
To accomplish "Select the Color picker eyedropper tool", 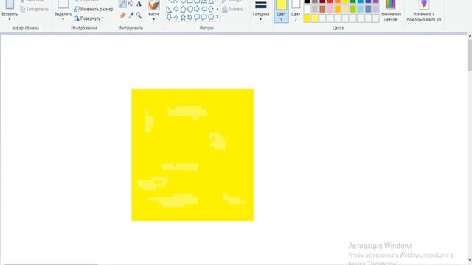I will pos(131,15).
